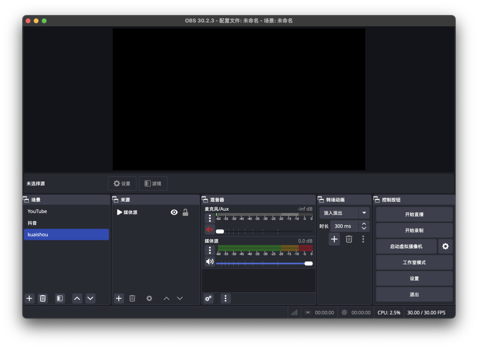478x348 pixels.
Task: Mute the 媒体源 audio speaker icon
Action: (x=209, y=262)
